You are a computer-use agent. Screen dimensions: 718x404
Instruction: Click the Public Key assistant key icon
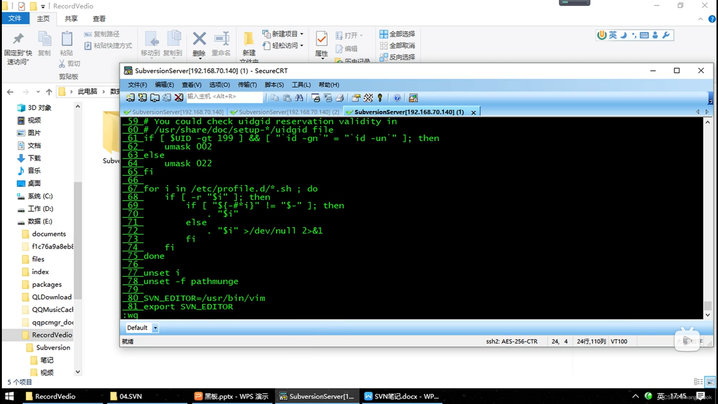coord(380,98)
